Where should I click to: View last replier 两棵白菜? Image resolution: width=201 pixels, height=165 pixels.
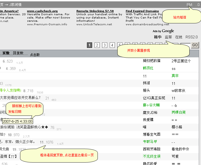pyautogui.click(x=179, y=112)
